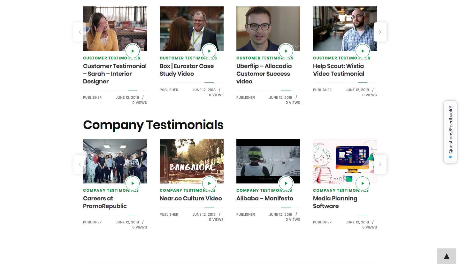
Task: Click the Company Testimonials section heading
Action: pyautogui.click(x=153, y=125)
